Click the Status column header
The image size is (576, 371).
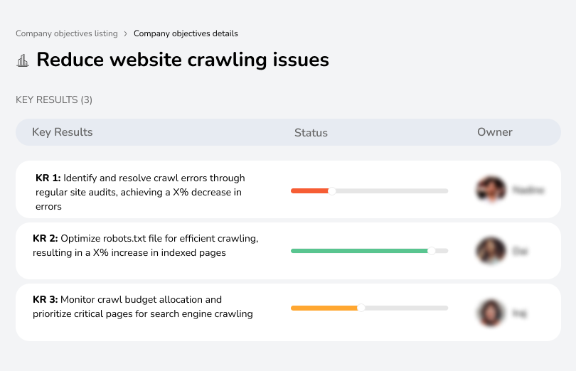(311, 133)
